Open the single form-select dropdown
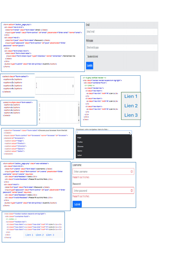This screenshot has width=195, height=260. click(x=55, y=86)
